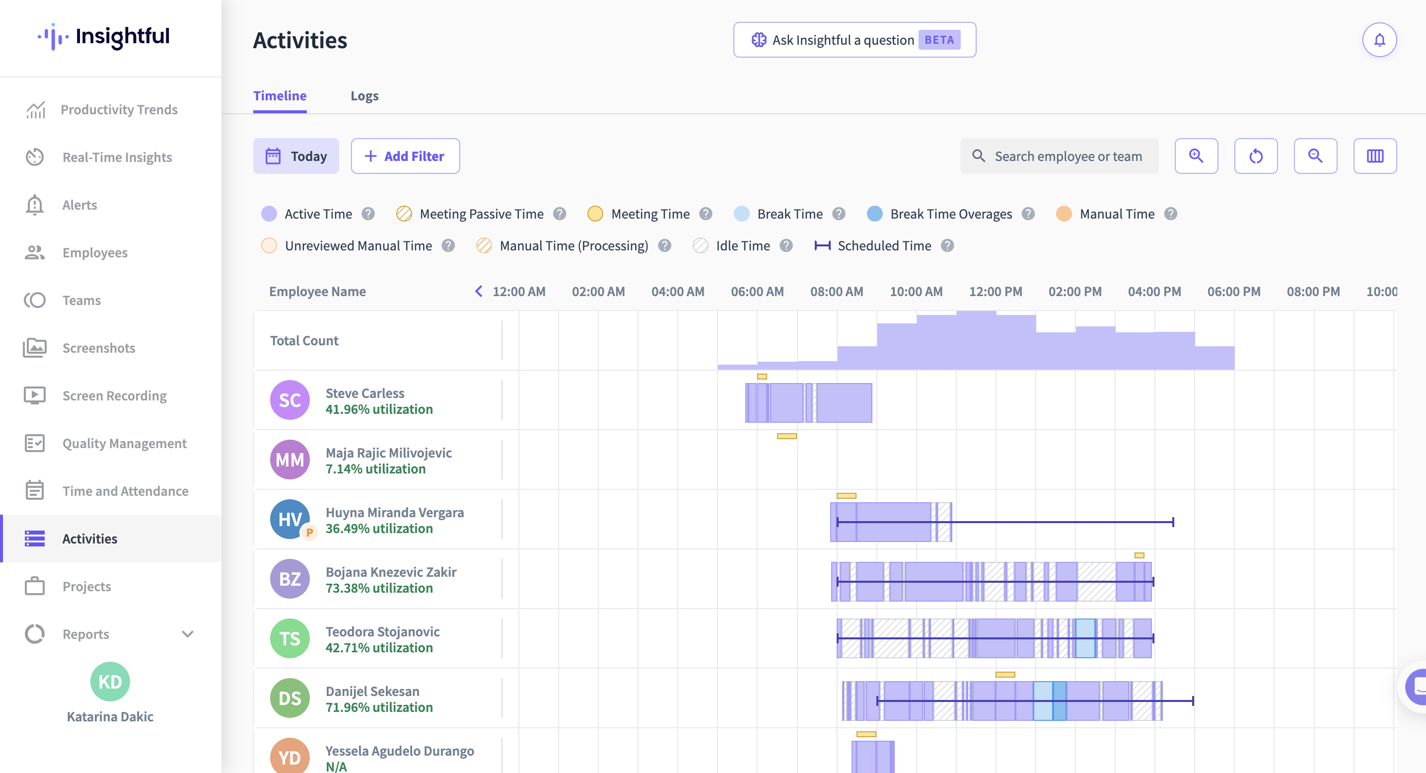Show help for Manual Time

tap(1170, 214)
